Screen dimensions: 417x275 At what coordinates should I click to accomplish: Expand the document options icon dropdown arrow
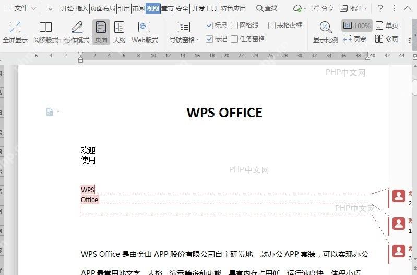coord(58,111)
